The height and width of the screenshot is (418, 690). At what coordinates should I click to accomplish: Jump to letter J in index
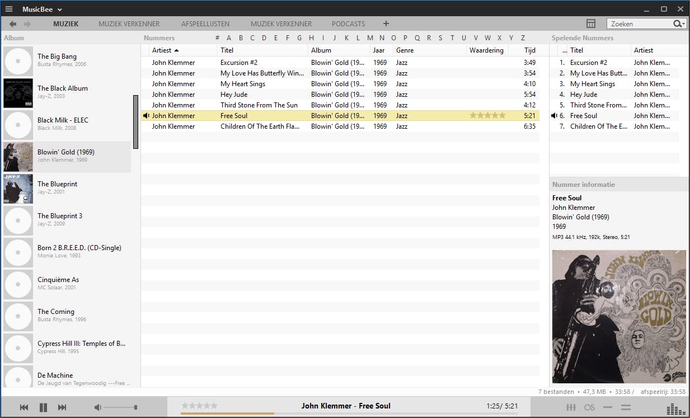coord(335,38)
